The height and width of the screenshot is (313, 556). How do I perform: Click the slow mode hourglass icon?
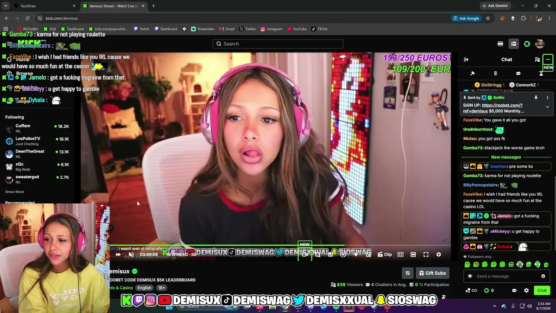[x=541, y=73]
